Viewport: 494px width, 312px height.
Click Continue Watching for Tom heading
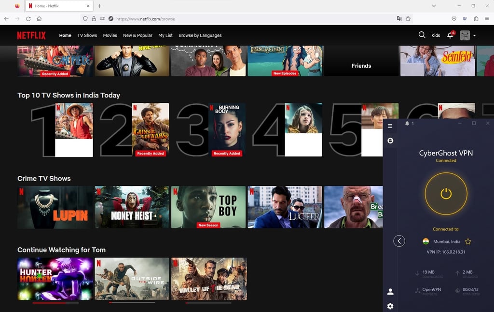point(61,250)
